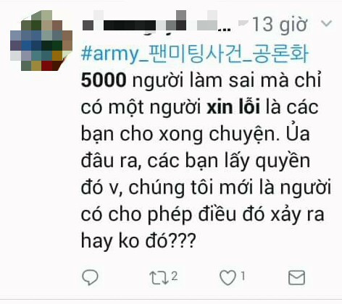The width and height of the screenshot is (342, 304).
Task: Select the bold word 5000
Action: point(104,80)
